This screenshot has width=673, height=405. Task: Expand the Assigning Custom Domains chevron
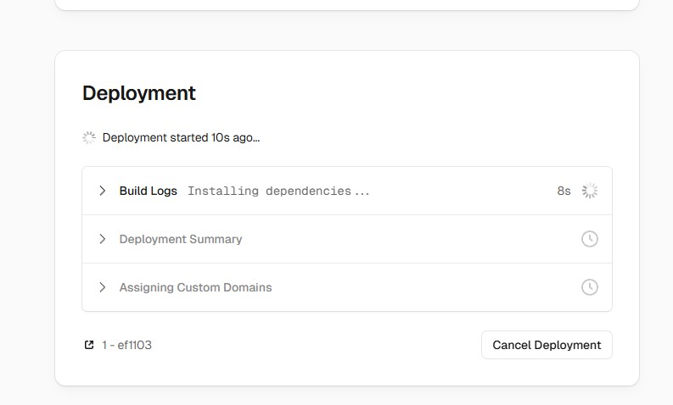click(102, 287)
